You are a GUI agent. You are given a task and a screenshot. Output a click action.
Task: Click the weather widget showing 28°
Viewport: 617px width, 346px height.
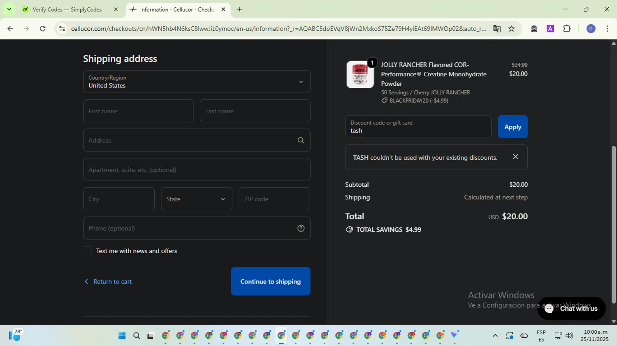pyautogui.click(x=15, y=335)
